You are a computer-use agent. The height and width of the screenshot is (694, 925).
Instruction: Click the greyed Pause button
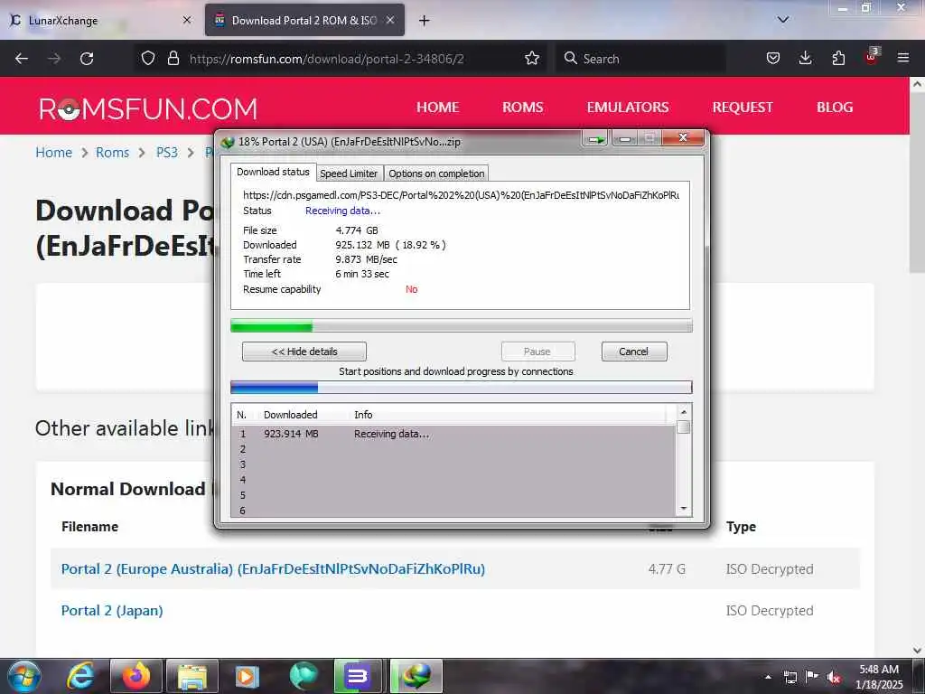537,352
